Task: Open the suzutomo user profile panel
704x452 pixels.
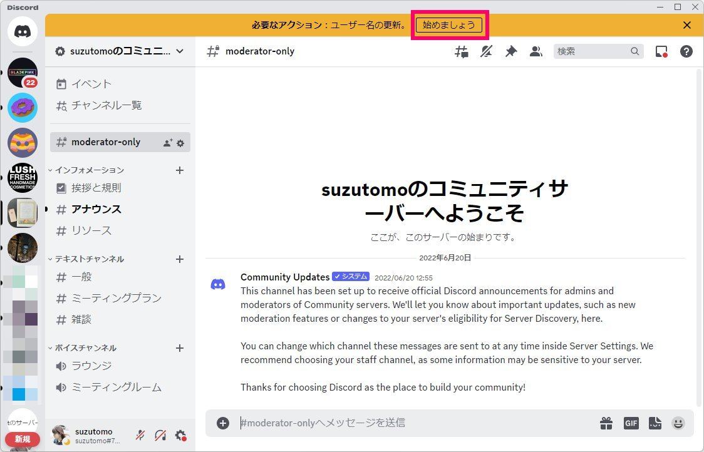Action: [88, 435]
